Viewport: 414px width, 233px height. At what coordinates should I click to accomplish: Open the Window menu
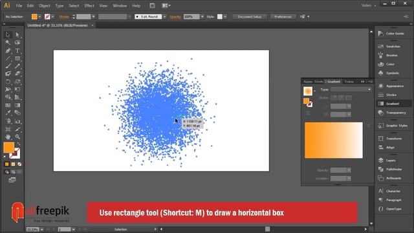pyautogui.click(x=120, y=6)
